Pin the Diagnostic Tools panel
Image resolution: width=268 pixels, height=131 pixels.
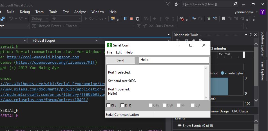pyautogui.click(x=251, y=35)
